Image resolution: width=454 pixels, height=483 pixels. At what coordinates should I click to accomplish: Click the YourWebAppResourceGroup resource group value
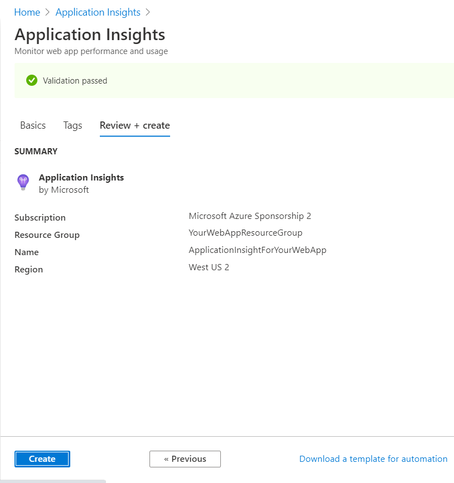coord(245,233)
